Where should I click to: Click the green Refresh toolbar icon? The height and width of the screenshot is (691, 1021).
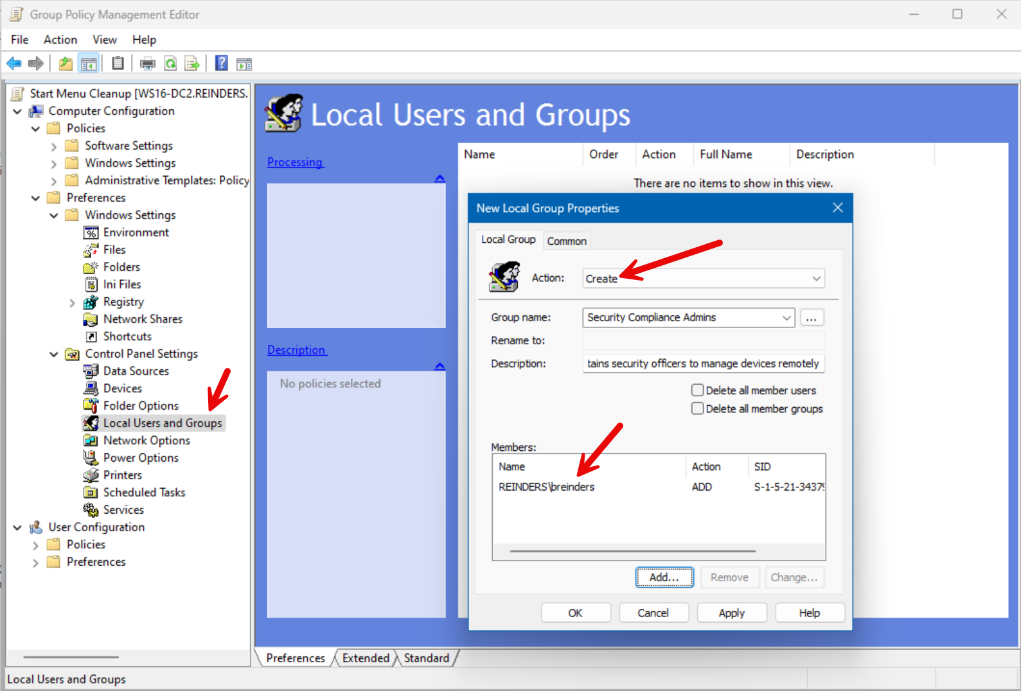(x=170, y=64)
